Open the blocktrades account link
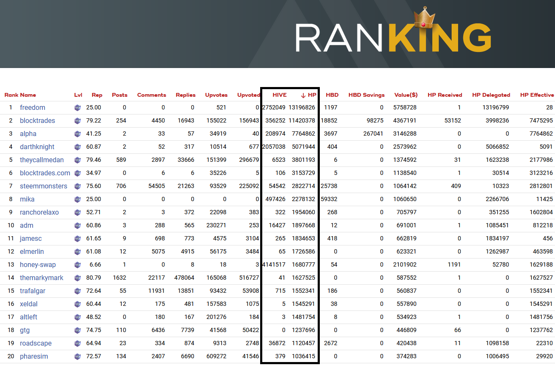The image size is (555, 365). click(x=37, y=121)
